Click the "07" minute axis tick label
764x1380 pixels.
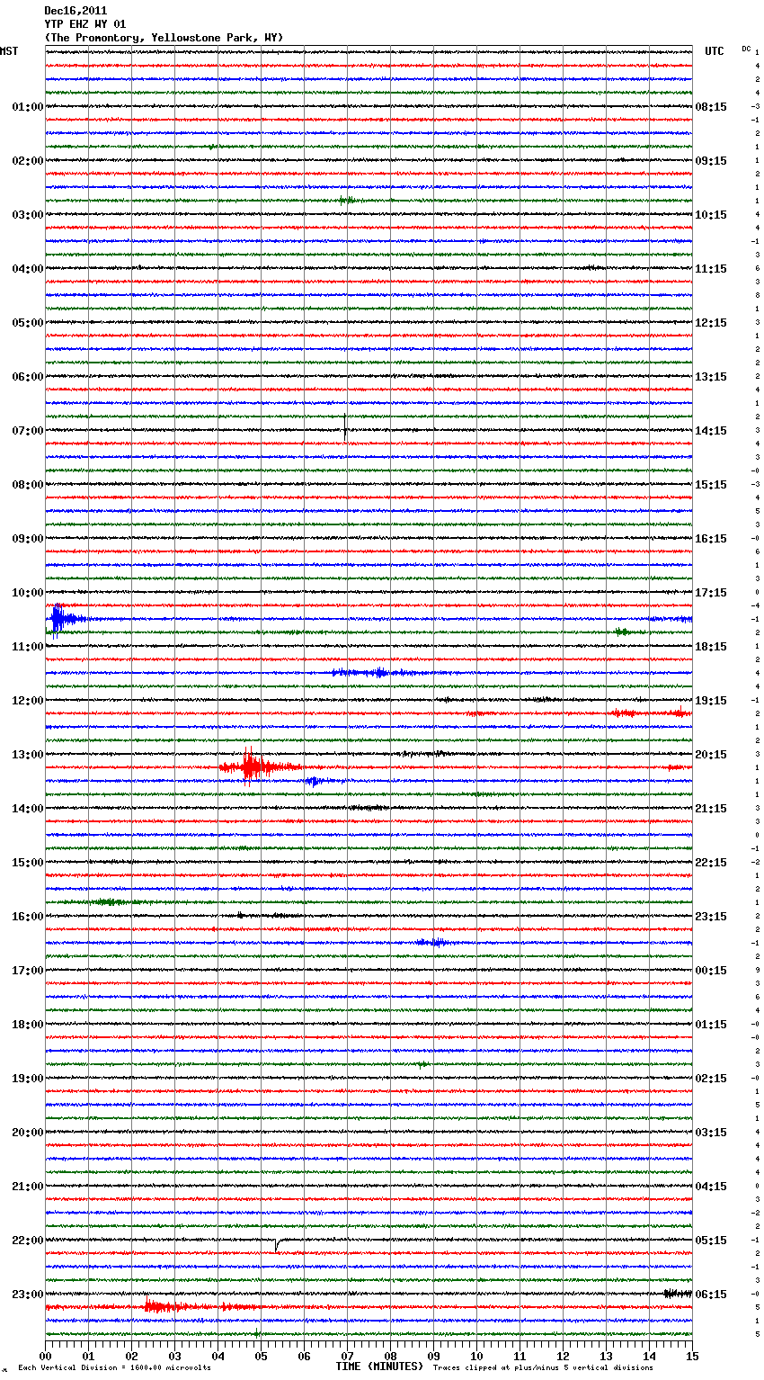pyautogui.click(x=347, y=1356)
